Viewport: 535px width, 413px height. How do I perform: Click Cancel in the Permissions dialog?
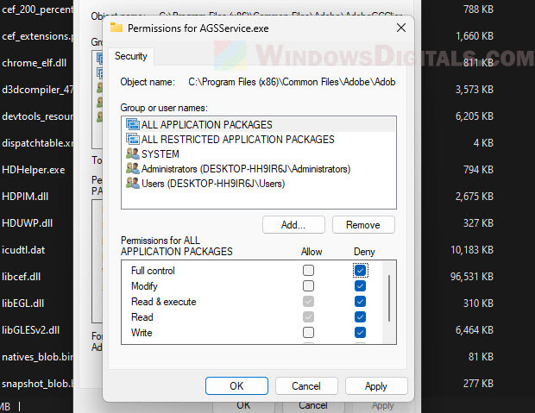coord(306,385)
